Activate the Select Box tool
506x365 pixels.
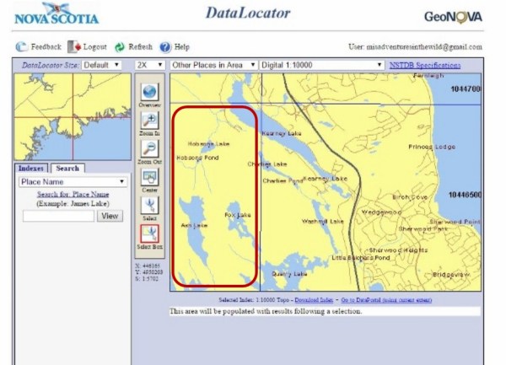click(x=149, y=233)
